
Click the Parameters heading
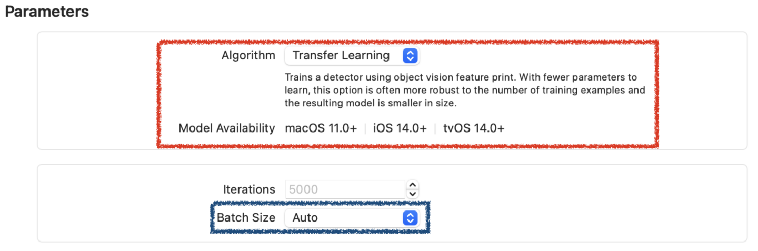click(47, 12)
